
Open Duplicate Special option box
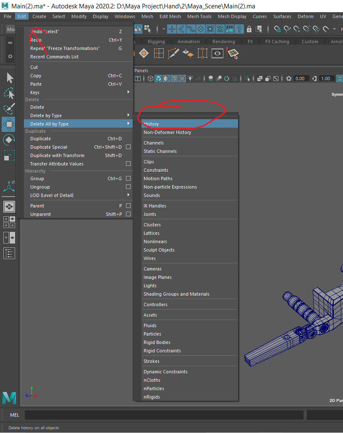point(128,147)
